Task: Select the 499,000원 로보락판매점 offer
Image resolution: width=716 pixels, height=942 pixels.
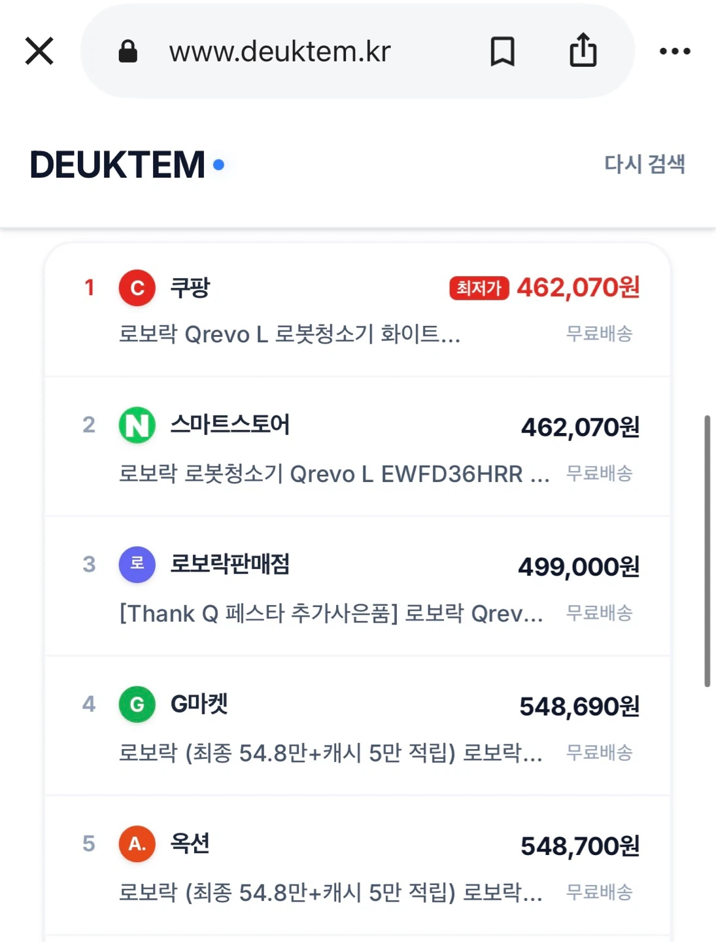Action: [x=358, y=586]
